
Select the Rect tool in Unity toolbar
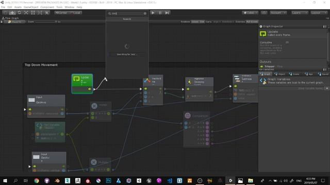click(x=33, y=13)
